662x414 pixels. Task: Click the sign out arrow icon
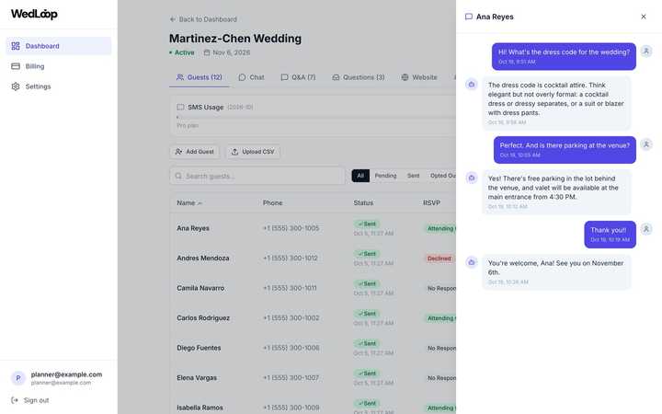[15, 400]
